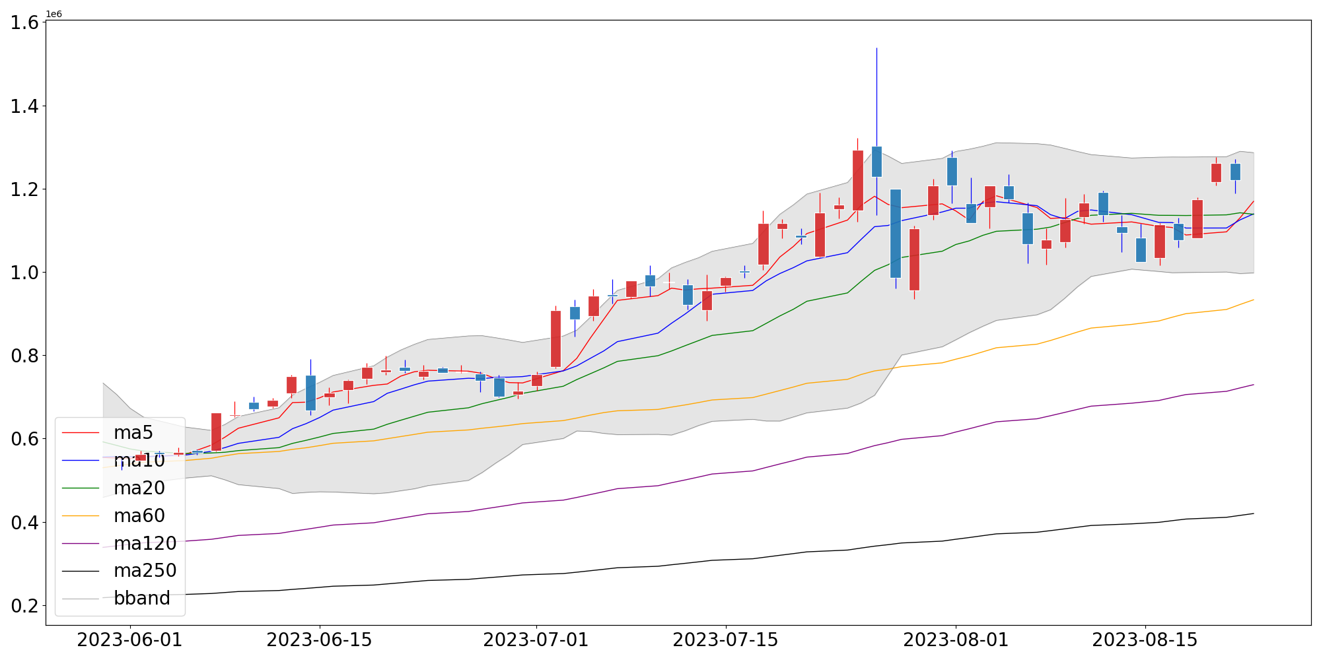Click the 2023-07-15 x-axis date label
Viewport: 1321px width, 660px height.
pyautogui.click(x=726, y=641)
